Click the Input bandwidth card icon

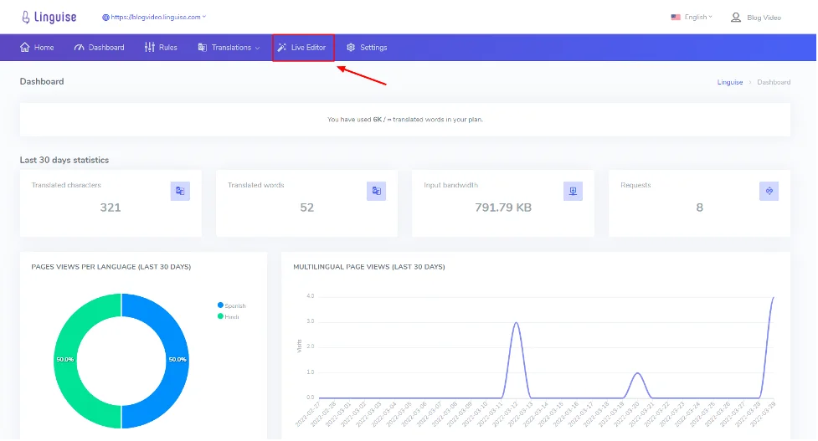click(573, 192)
